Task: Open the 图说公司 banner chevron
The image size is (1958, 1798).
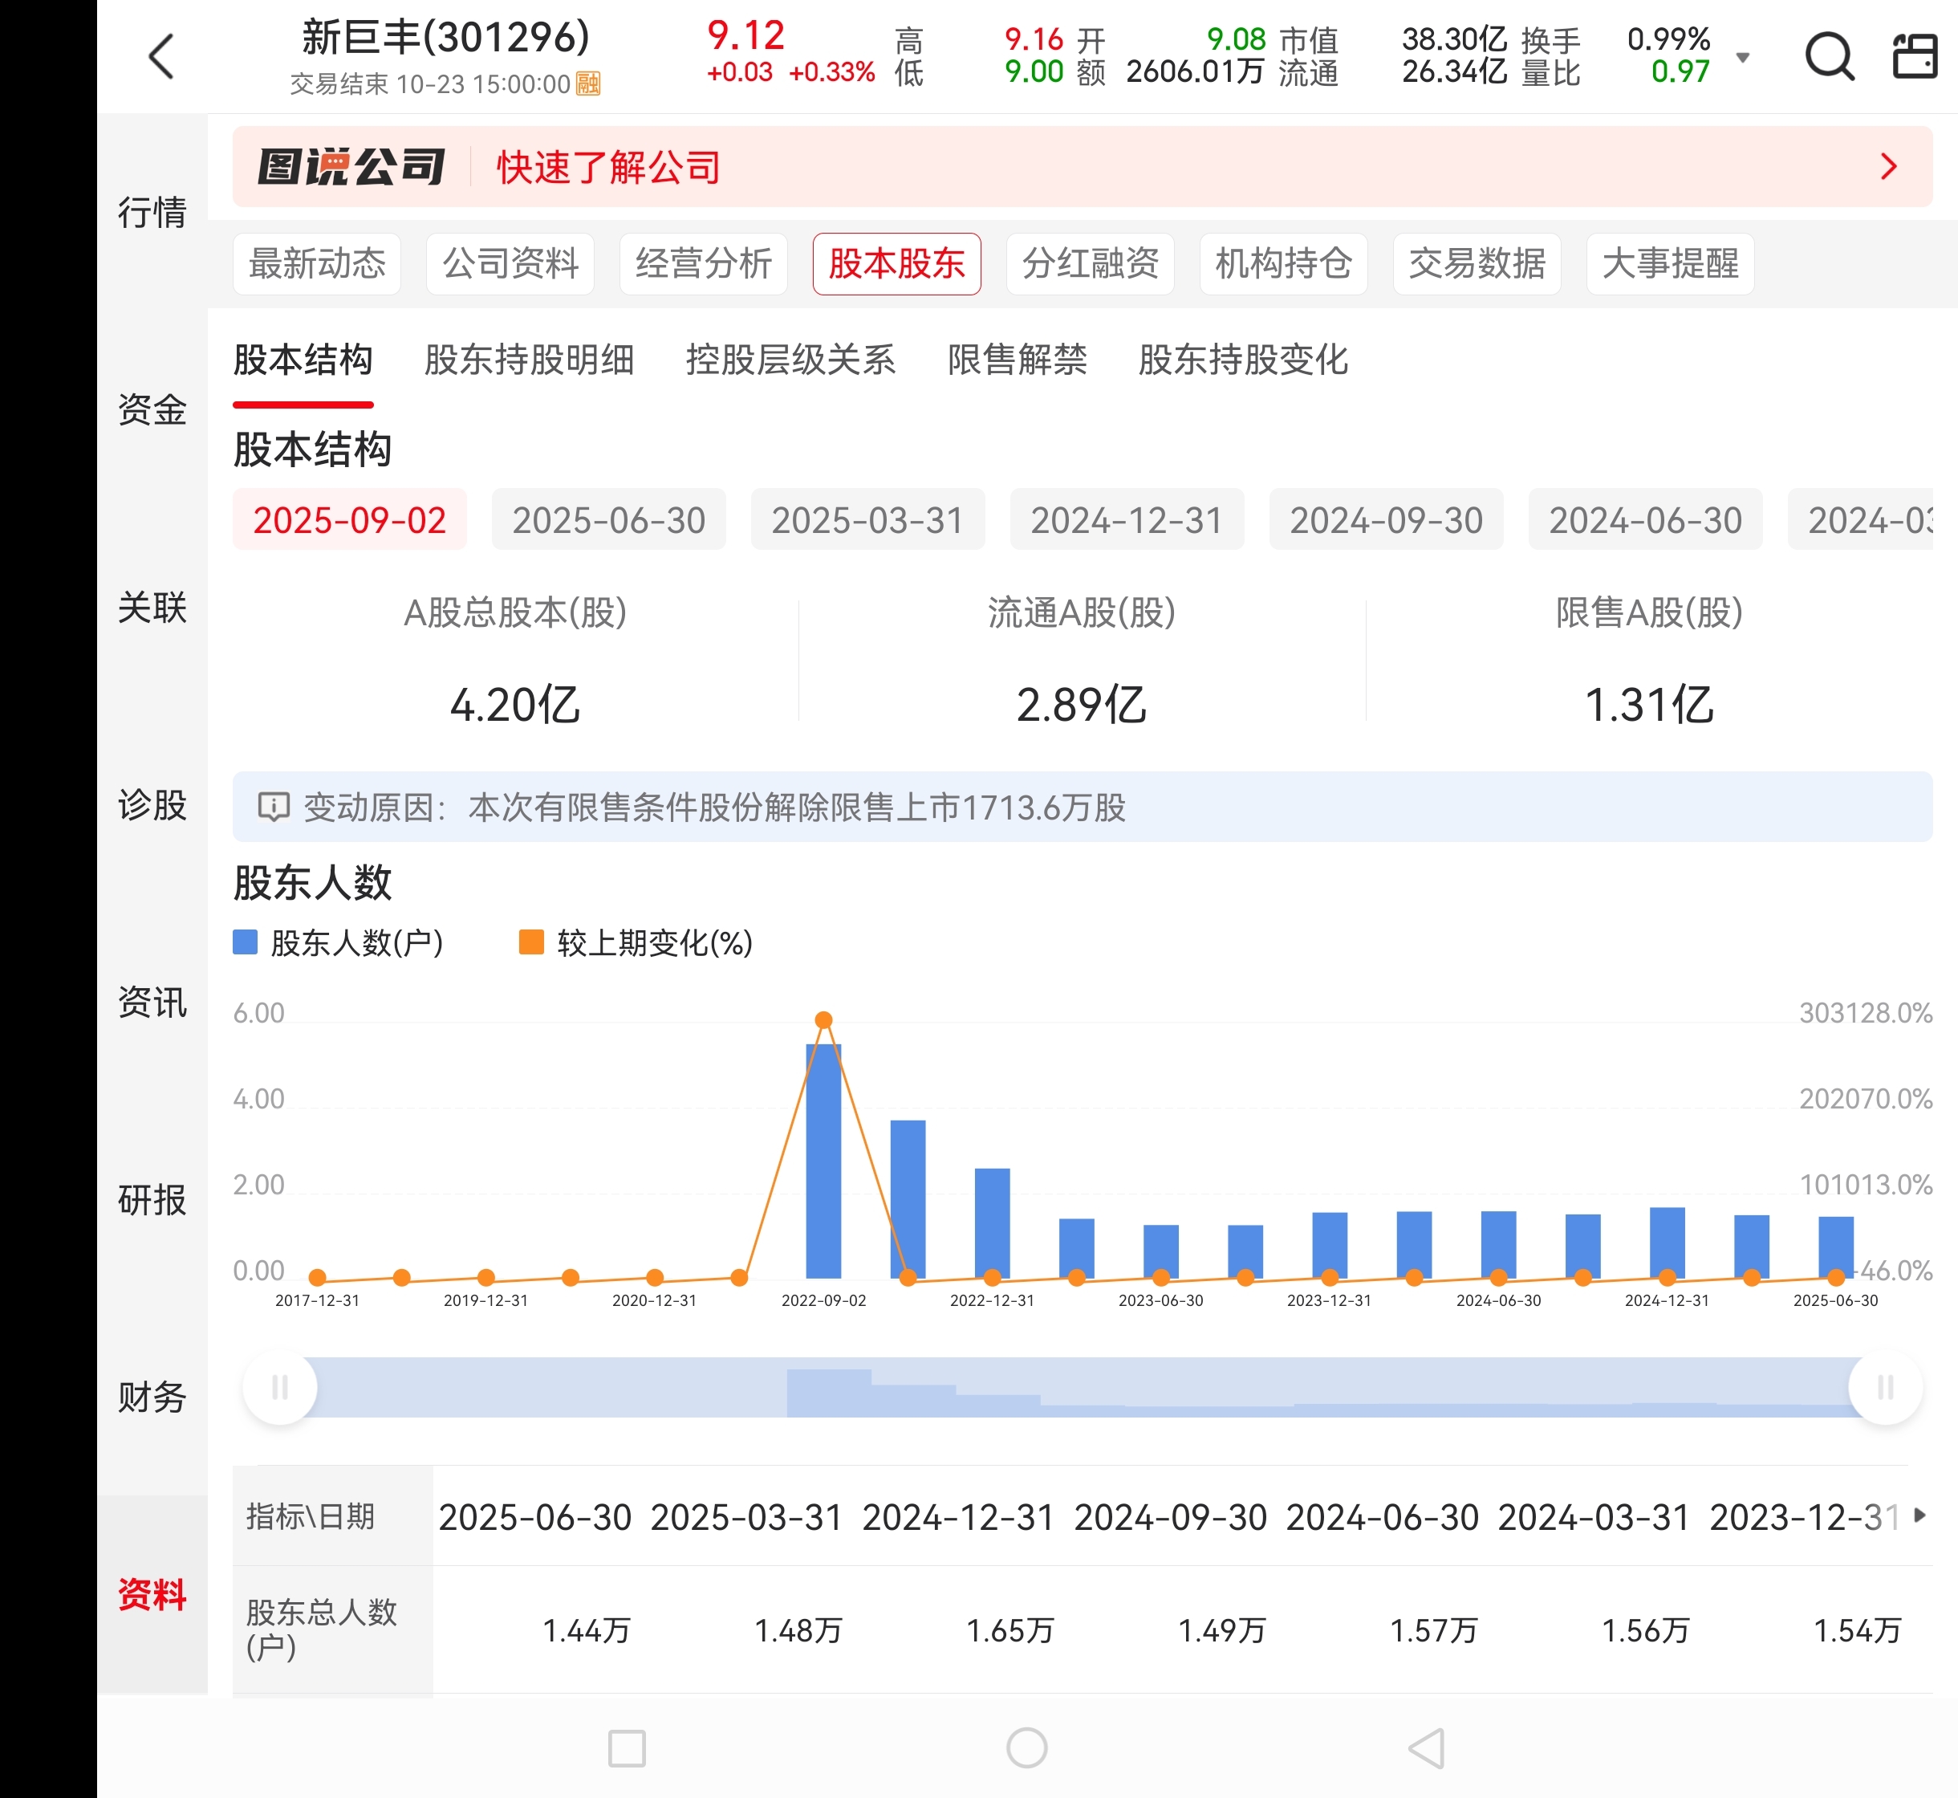Action: click(1888, 166)
